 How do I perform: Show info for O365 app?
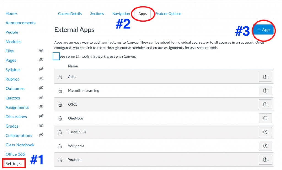click(x=265, y=104)
